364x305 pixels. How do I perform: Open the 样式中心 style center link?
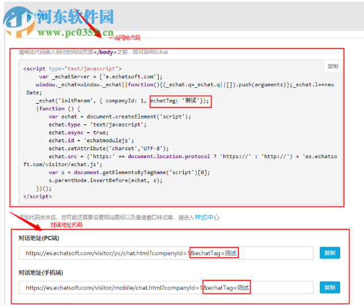pyautogui.click(x=207, y=217)
